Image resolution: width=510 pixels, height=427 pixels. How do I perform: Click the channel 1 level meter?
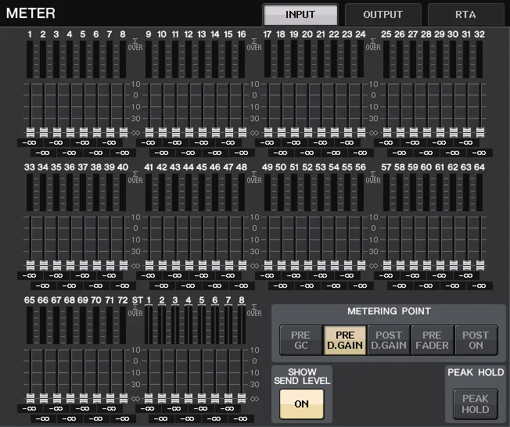[x=30, y=59]
